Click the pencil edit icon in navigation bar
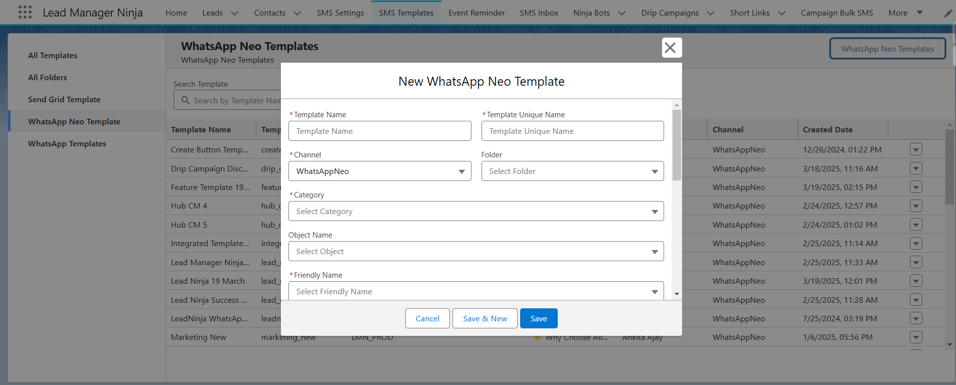Image resolution: width=956 pixels, height=385 pixels. 948,13
